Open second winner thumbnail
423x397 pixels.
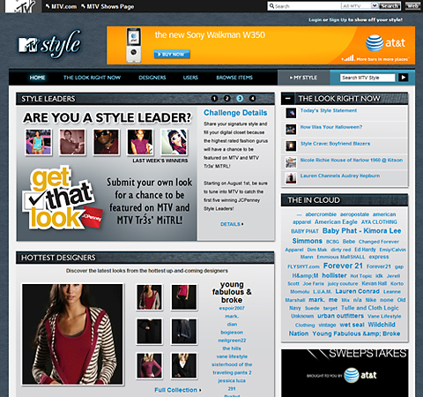pos(72,142)
